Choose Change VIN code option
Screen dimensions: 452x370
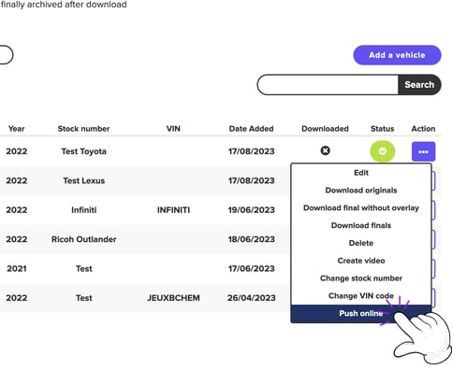pyautogui.click(x=361, y=296)
